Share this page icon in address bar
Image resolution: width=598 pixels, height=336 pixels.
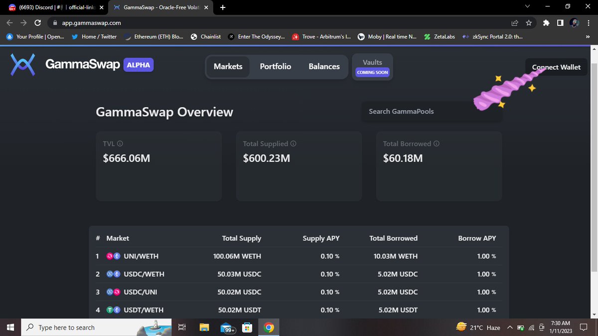pyautogui.click(x=515, y=23)
